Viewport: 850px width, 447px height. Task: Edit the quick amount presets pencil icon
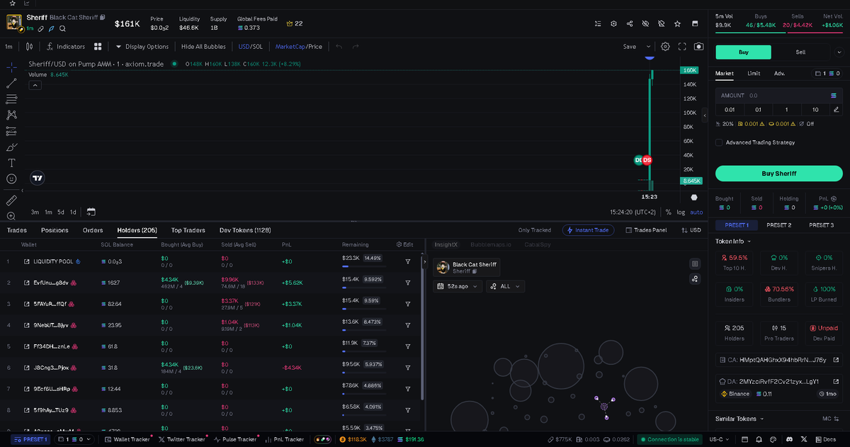coord(836,110)
